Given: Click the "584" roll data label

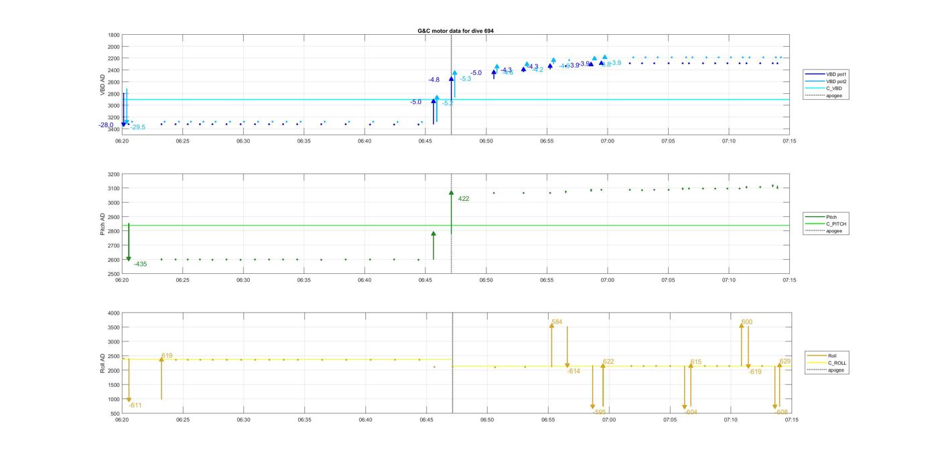Looking at the screenshot, I should coord(557,322).
